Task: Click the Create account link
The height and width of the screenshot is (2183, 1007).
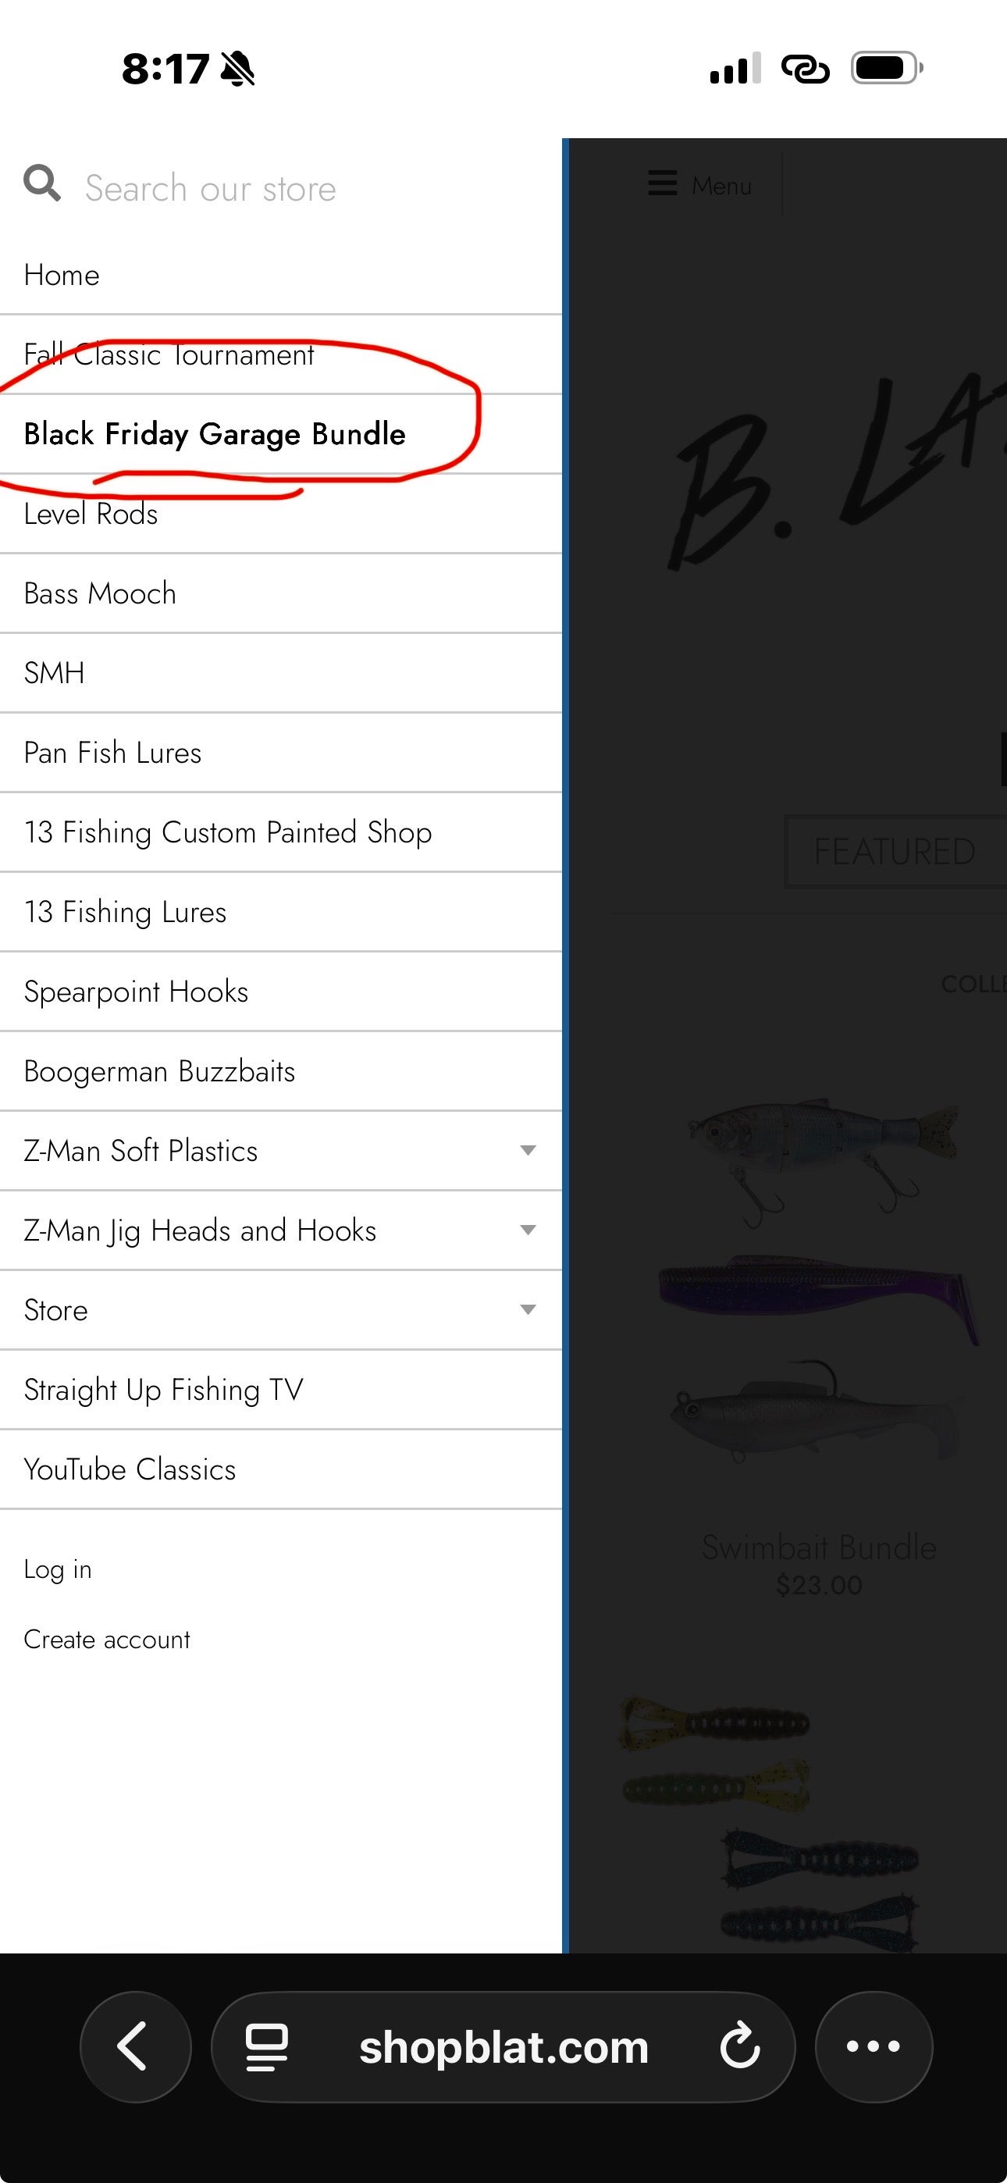Action: pyautogui.click(x=107, y=1639)
